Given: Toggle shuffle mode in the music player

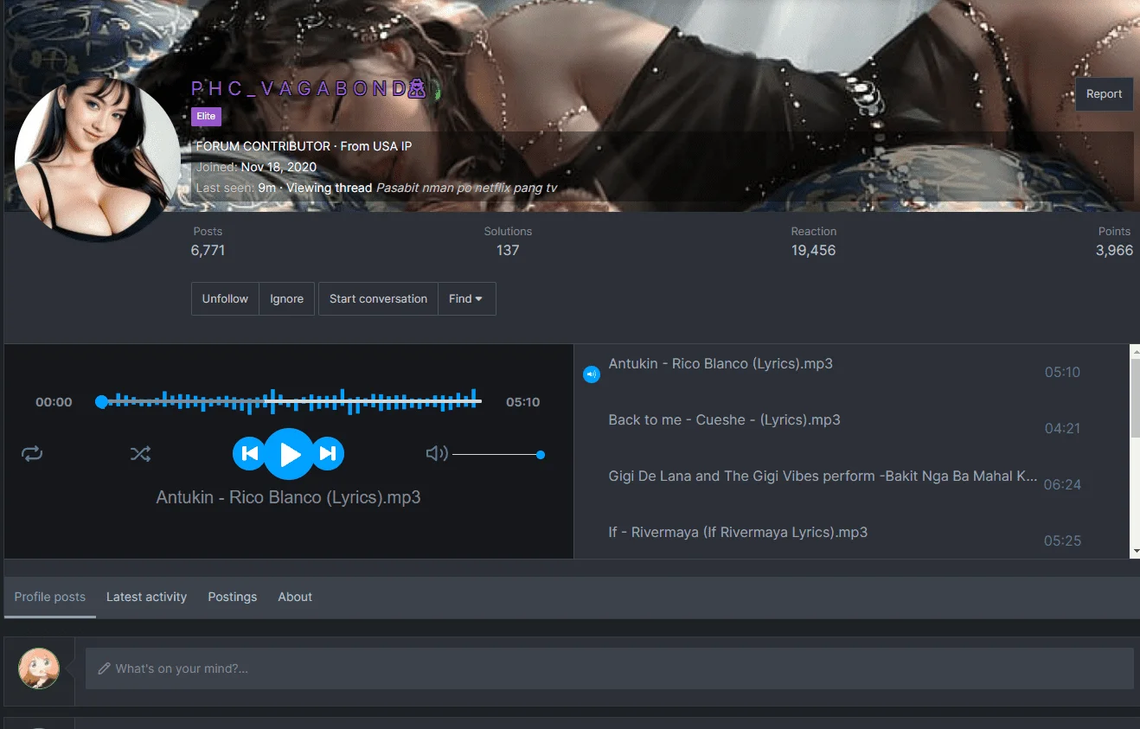Looking at the screenshot, I should pos(140,454).
